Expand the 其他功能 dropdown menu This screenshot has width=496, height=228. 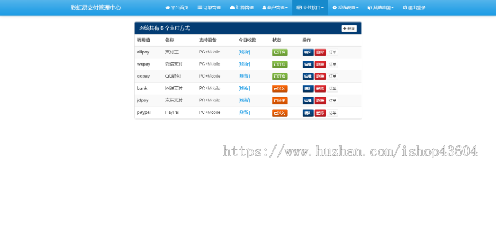(x=380, y=8)
